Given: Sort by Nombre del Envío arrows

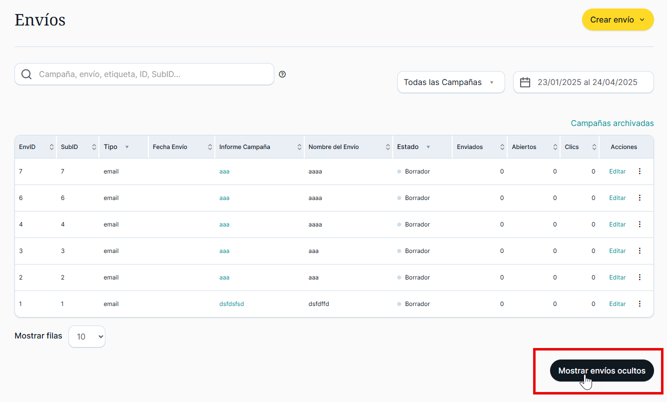Looking at the screenshot, I should tap(388, 147).
